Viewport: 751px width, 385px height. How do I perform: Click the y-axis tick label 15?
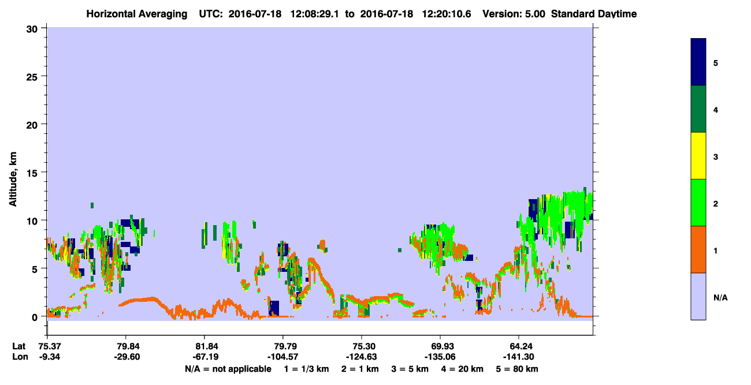point(34,172)
